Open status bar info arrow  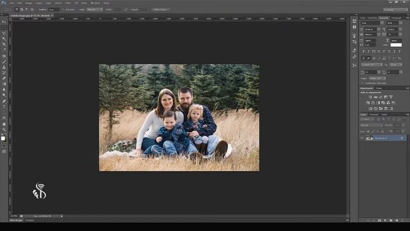click(x=61, y=216)
